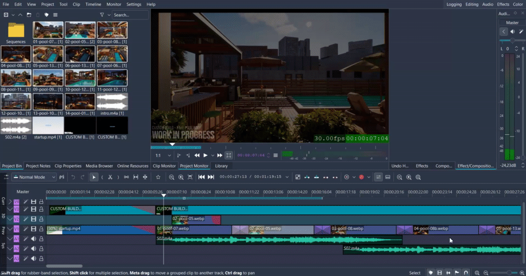Switch to Project Notes tab

38,166
